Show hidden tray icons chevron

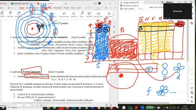[x=164, y=108]
